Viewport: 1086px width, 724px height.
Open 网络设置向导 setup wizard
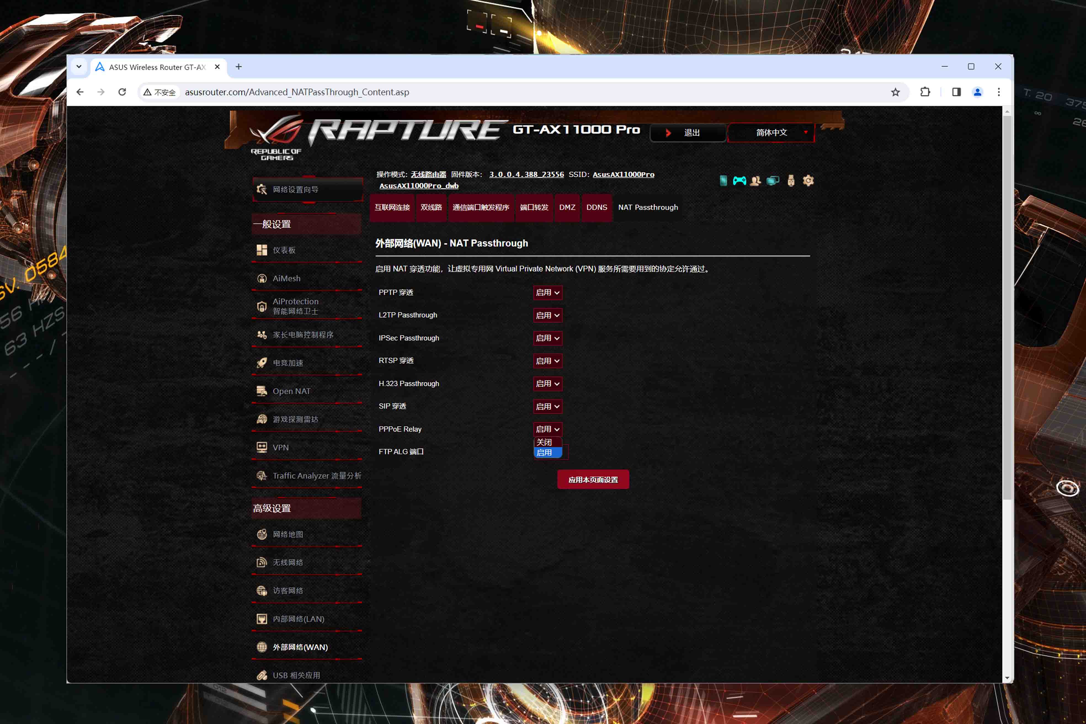point(308,189)
